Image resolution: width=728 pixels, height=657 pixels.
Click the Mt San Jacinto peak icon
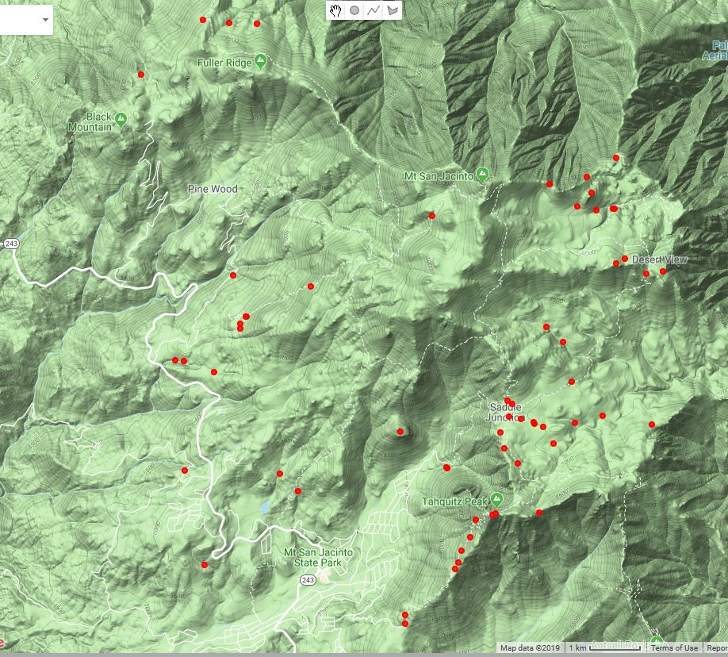pos(481,175)
